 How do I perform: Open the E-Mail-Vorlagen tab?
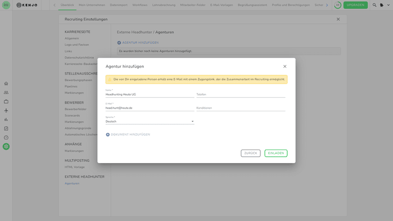tap(222, 5)
